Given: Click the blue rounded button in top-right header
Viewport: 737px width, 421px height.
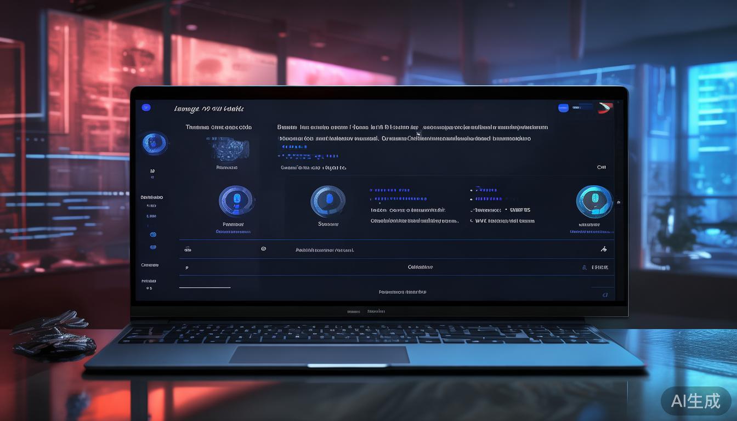Looking at the screenshot, I should pos(563,108).
